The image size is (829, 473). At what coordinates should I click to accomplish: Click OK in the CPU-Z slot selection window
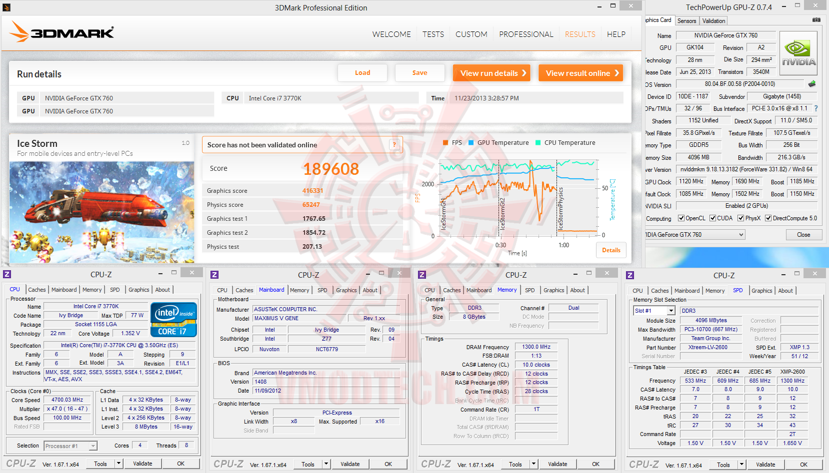coord(803,465)
